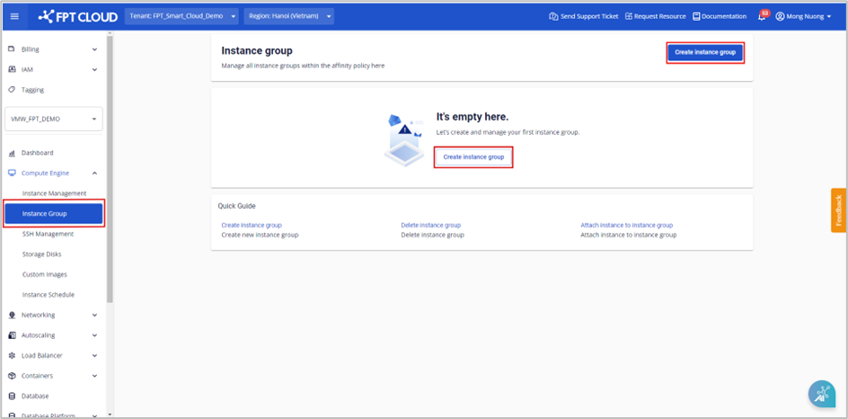This screenshot has width=848, height=419.
Task: Open the chat assistant floating icon
Action: pyautogui.click(x=821, y=394)
